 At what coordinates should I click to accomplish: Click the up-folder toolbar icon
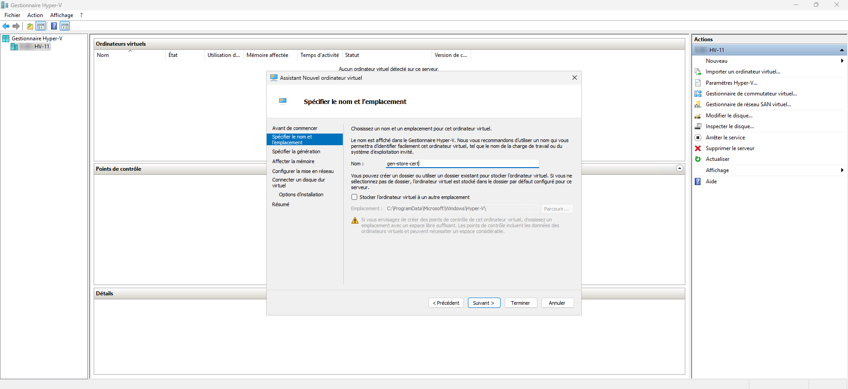pyautogui.click(x=30, y=26)
